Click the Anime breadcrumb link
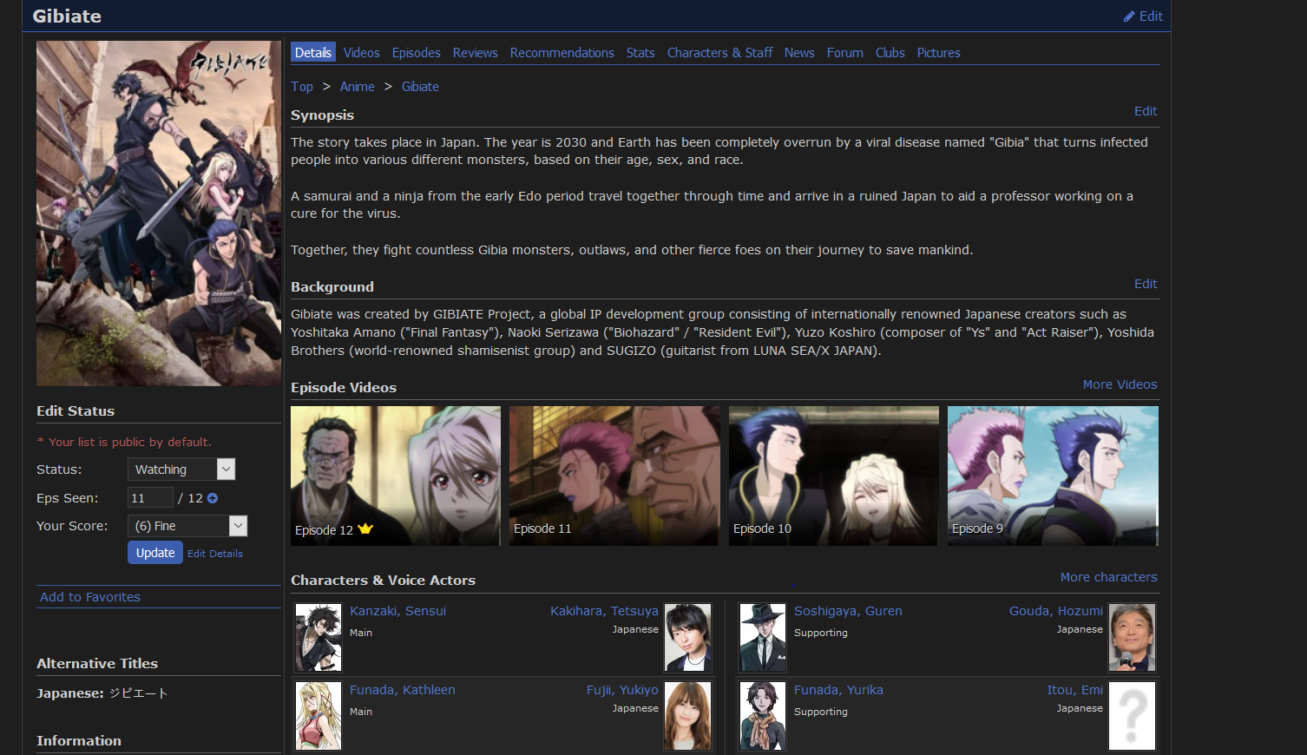 click(358, 87)
